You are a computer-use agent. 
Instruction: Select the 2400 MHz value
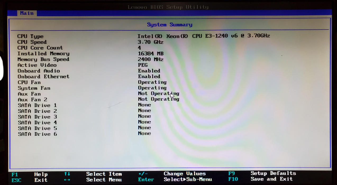point(151,59)
